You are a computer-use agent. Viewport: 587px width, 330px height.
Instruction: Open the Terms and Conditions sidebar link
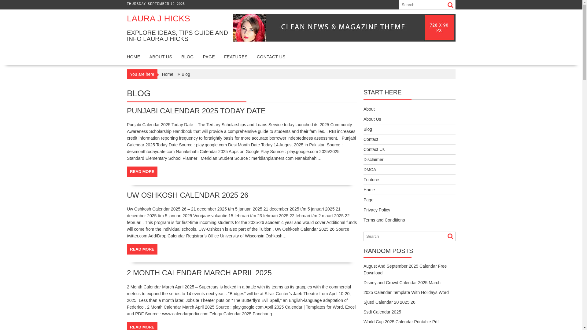[x=384, y=220]
